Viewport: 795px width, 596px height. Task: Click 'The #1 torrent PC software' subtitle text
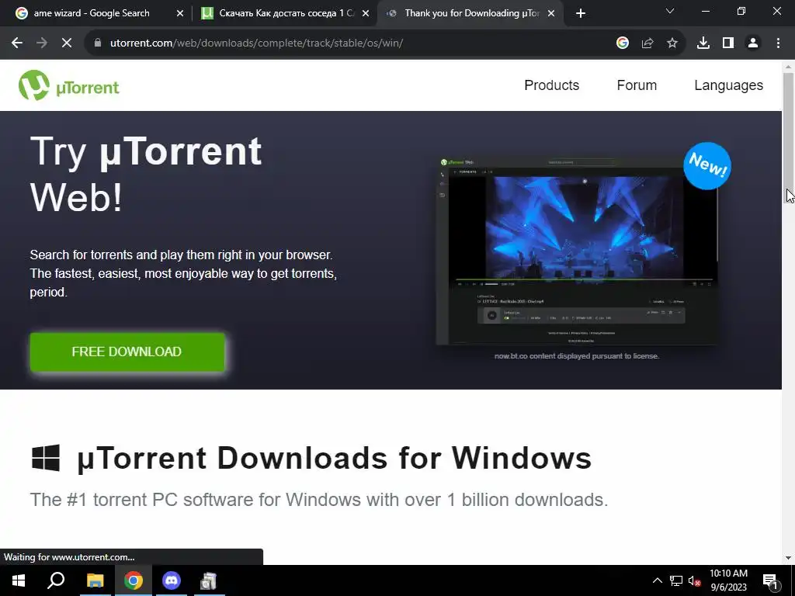(x=319, y=500)
